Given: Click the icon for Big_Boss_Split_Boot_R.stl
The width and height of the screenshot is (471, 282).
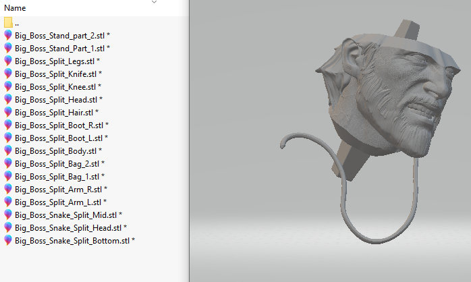Looking at the screenshot, I should pos(8,125).
